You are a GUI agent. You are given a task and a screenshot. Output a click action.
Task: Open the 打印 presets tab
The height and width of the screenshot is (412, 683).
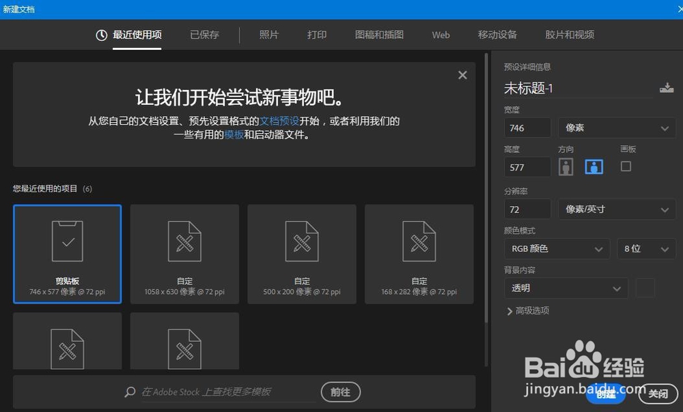tap(317, 35)
